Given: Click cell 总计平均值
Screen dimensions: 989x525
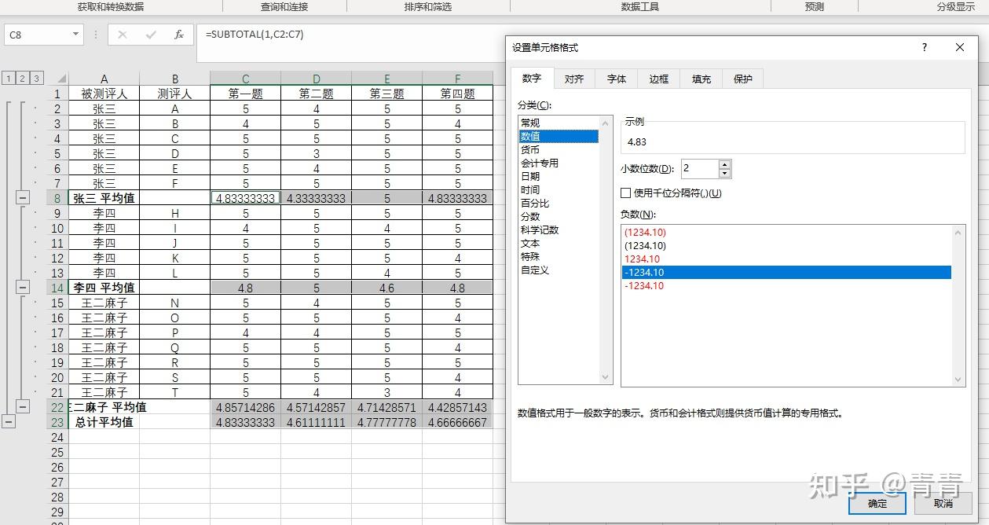Looking at the screenshot, I should point(104,422).
